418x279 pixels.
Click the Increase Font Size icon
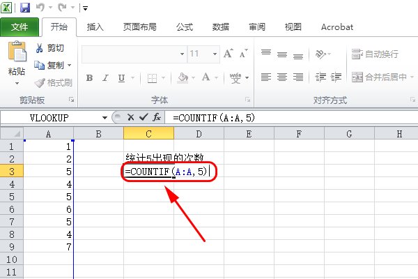click(229, 54)
